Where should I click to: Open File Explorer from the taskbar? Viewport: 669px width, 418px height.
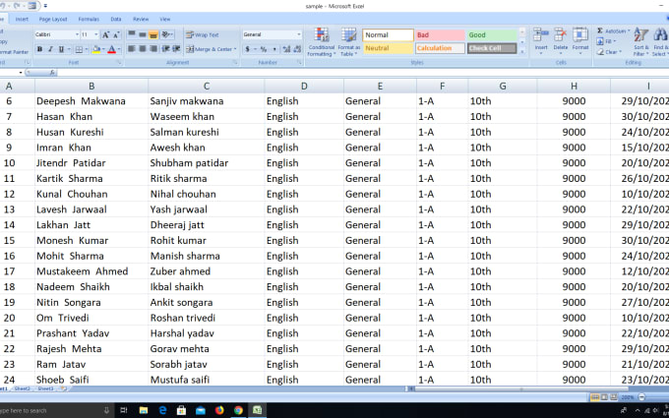(144, 410)
